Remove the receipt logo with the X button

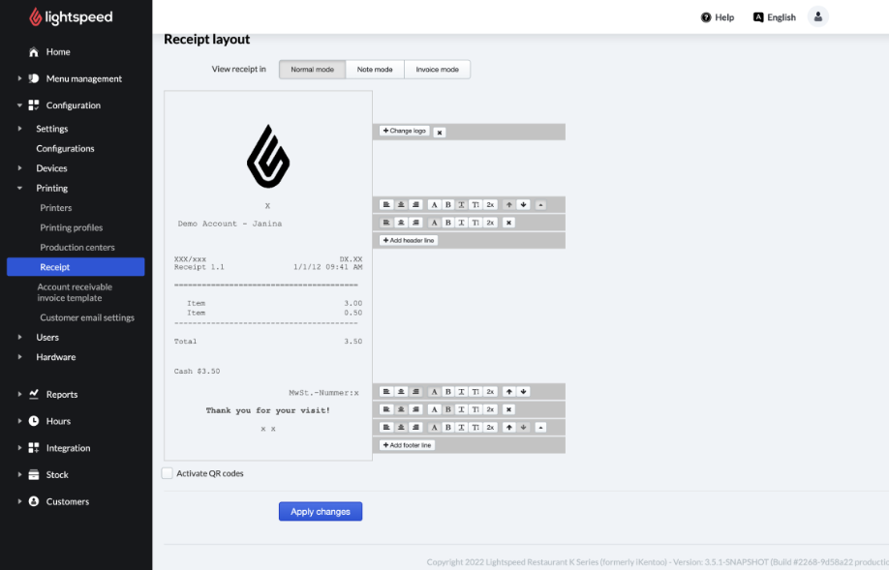point(440,132)
